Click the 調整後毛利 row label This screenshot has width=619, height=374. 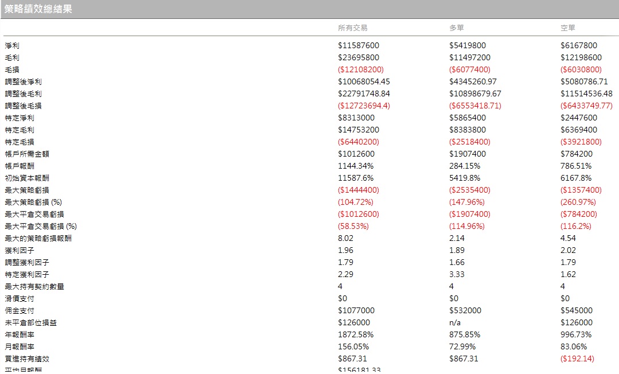coord(23,94)
